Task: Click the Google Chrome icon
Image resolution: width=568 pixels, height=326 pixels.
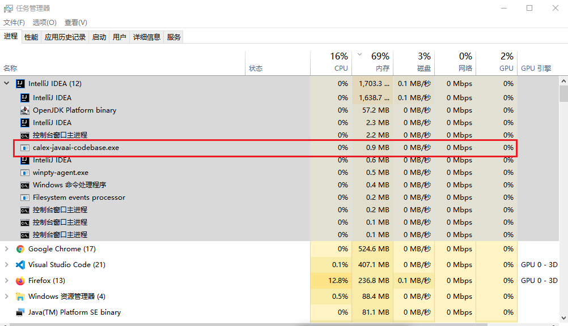Action: tap(20, 249)
